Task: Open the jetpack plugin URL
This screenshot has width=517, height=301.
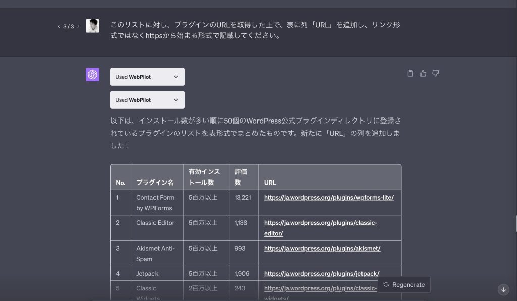Action: coord(322,273)
